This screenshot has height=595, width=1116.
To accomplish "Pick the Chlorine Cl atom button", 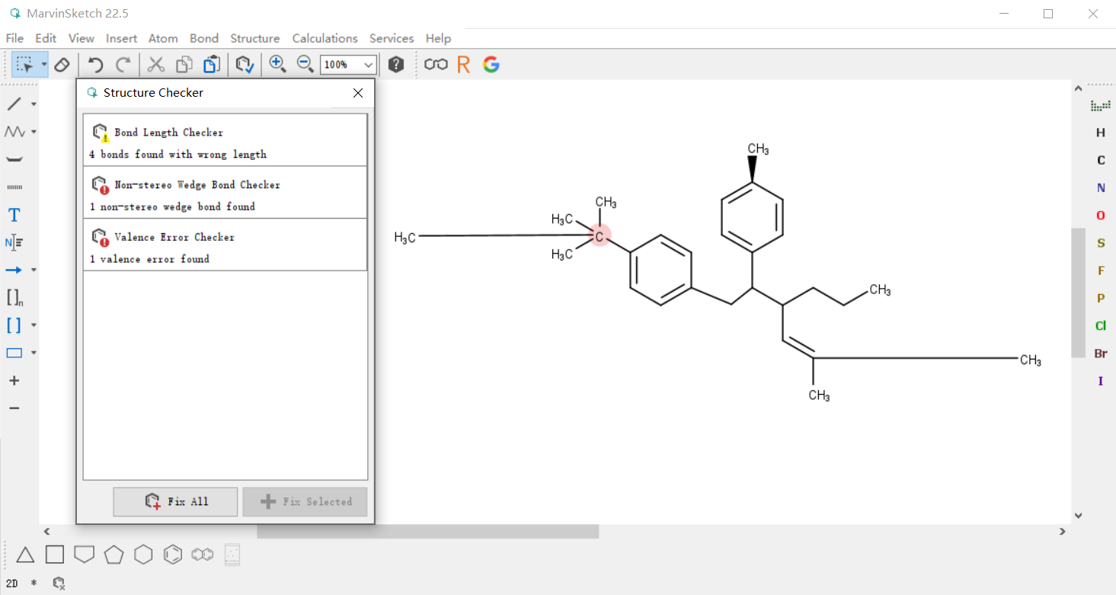I will point(1101,326).
